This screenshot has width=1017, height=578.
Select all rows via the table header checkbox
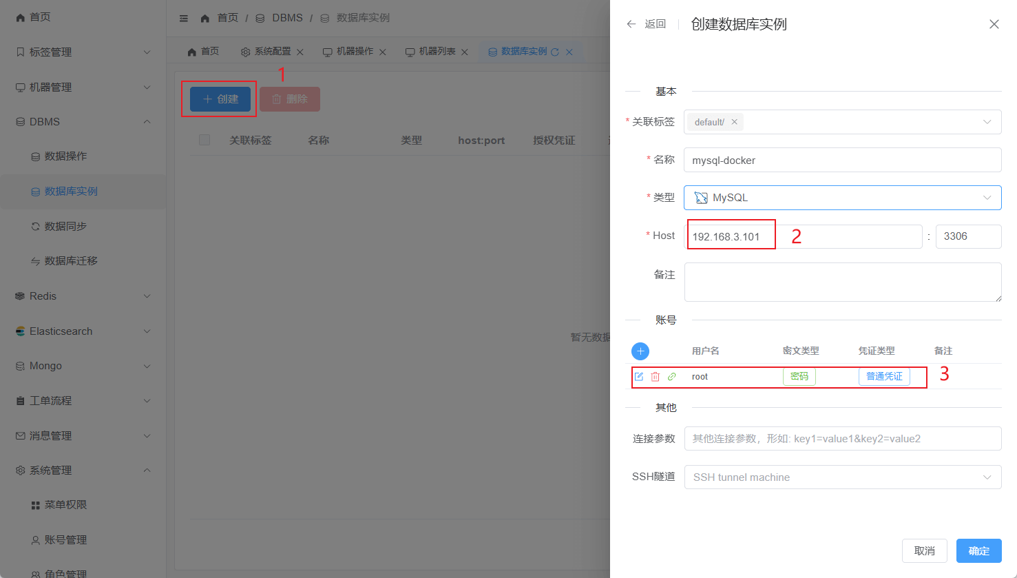[x=205, y=140]
